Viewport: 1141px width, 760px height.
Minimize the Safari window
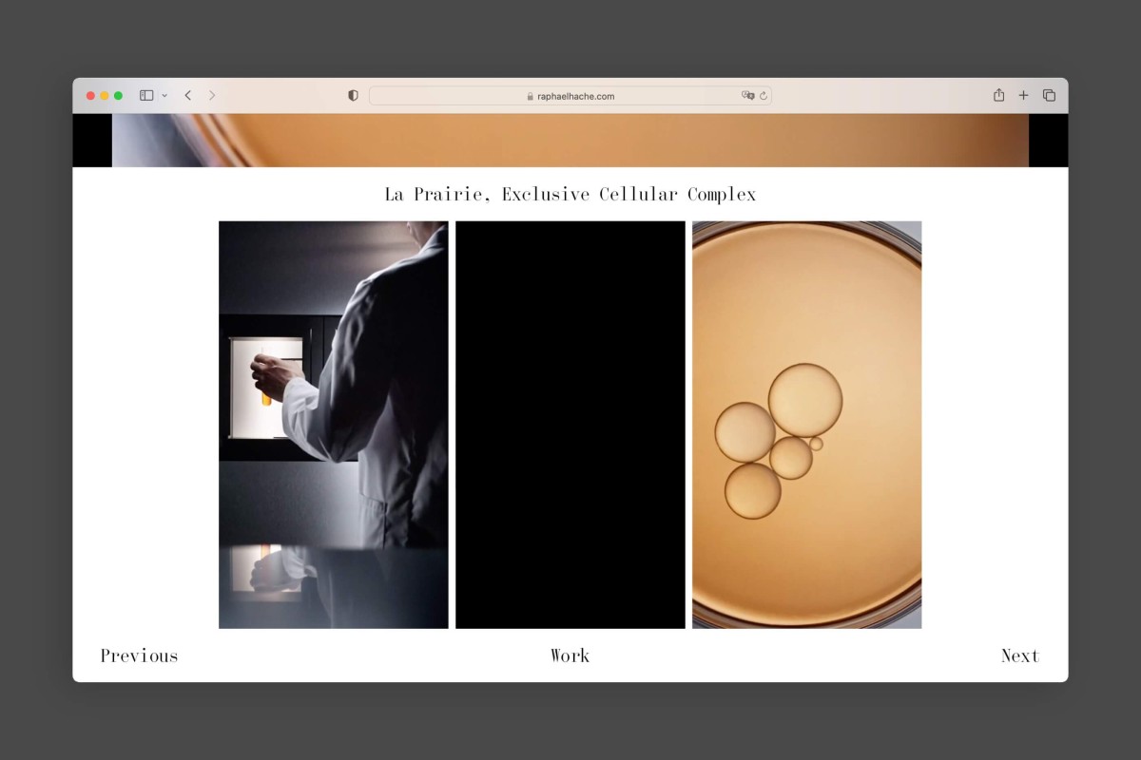[105, 96]
